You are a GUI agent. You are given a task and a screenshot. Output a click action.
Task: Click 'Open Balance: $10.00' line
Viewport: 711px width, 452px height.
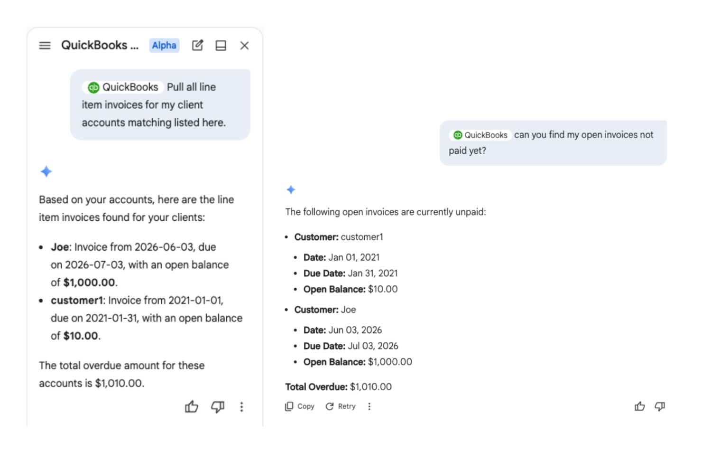pos(351,289)
